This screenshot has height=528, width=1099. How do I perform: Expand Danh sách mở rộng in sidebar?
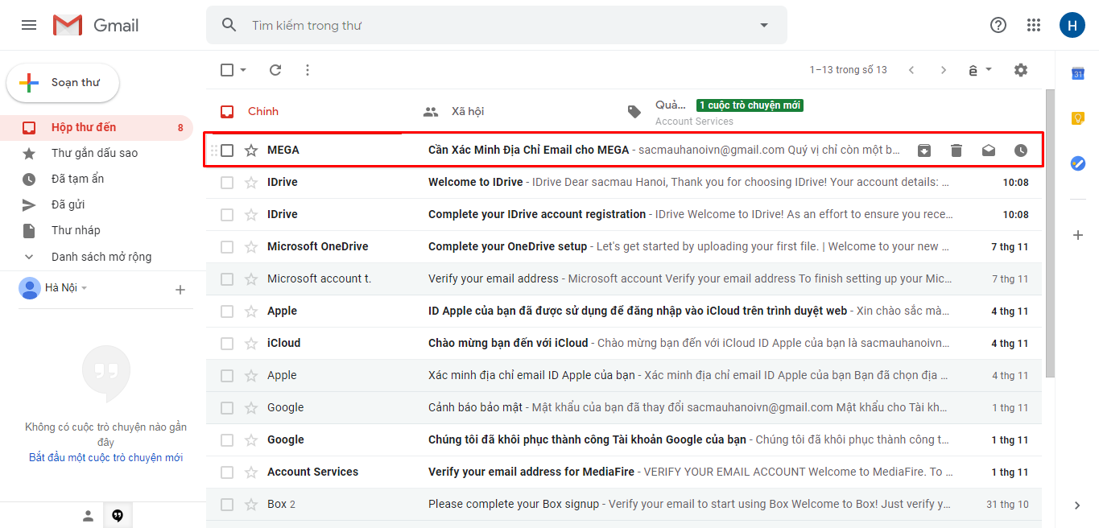101,257
